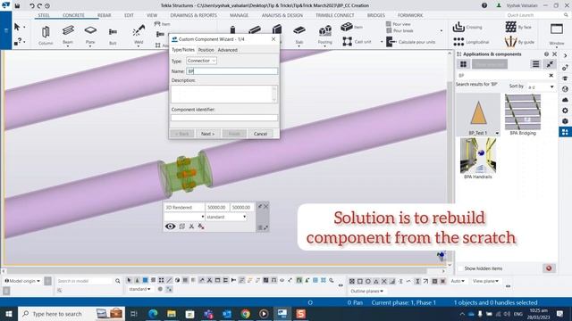Select the Weld tool in ribbon
This screenshot has width=572, height=321.
(x=139, y=35)
